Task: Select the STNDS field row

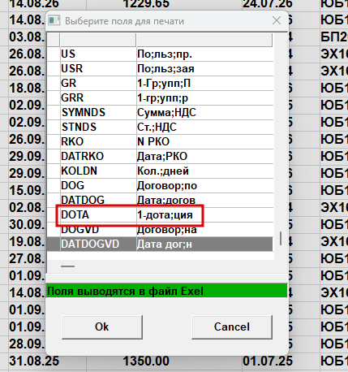Action: [160, 128]
